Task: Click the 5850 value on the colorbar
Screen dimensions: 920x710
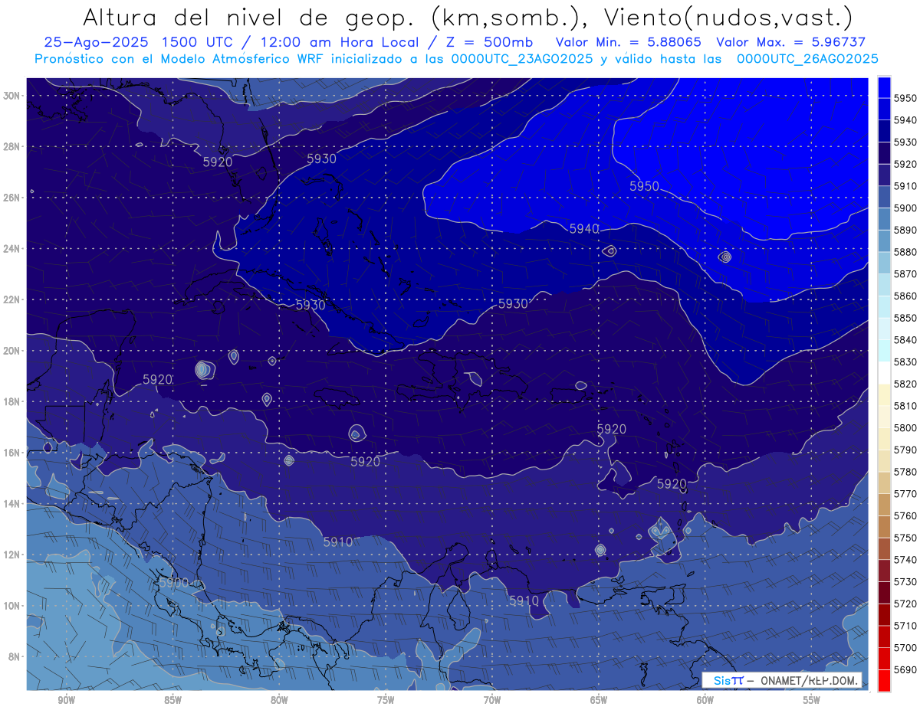Action: (905, 318)
